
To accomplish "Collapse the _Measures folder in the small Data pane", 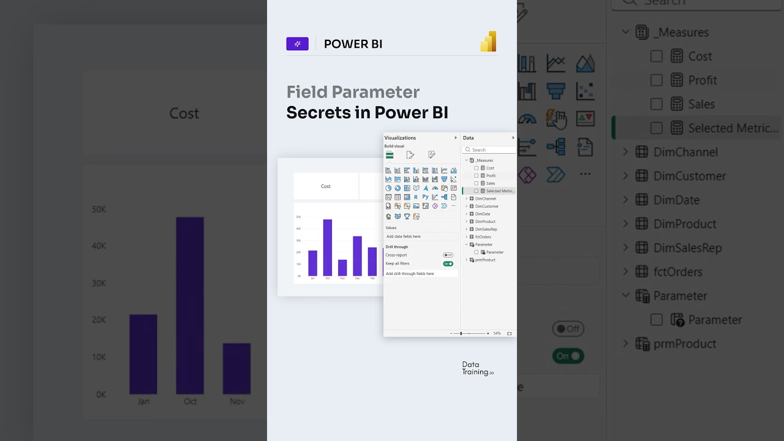I will tap(466, 160).
